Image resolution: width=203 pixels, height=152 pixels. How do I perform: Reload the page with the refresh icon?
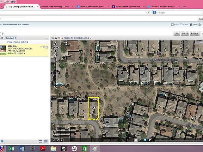tap(149, 12)
